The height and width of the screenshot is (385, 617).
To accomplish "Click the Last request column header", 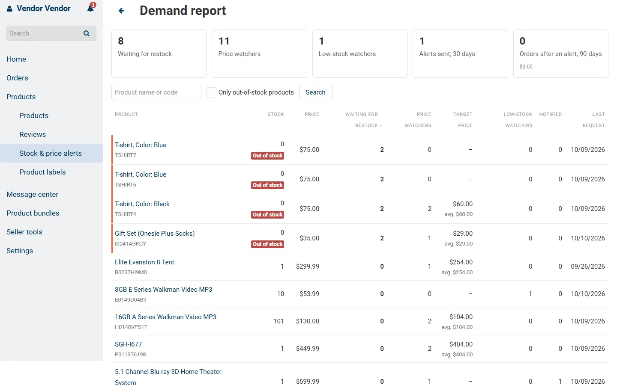I will 594,120.
